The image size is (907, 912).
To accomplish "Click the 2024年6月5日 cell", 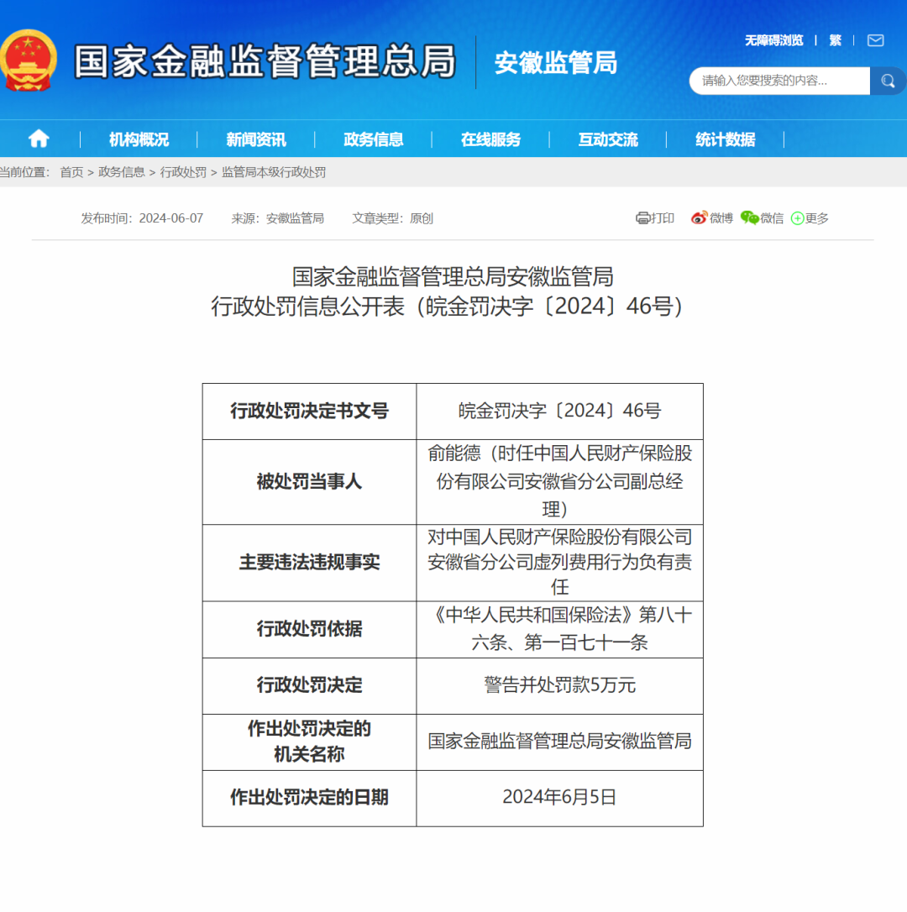I will tap(559, 798).
